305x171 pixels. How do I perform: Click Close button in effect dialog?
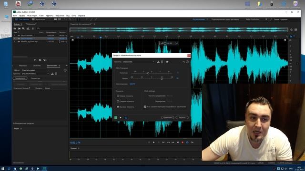click(182, 117)
